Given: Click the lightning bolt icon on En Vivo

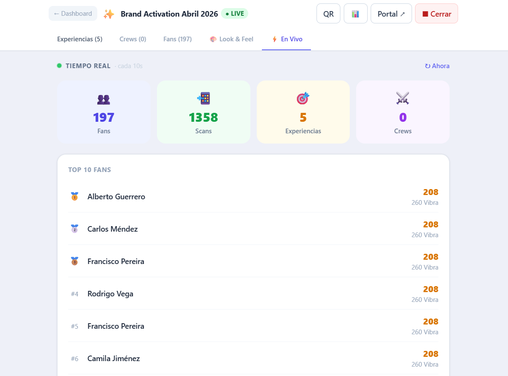Looking at the screenshot, I should click(x=275, y=39).
